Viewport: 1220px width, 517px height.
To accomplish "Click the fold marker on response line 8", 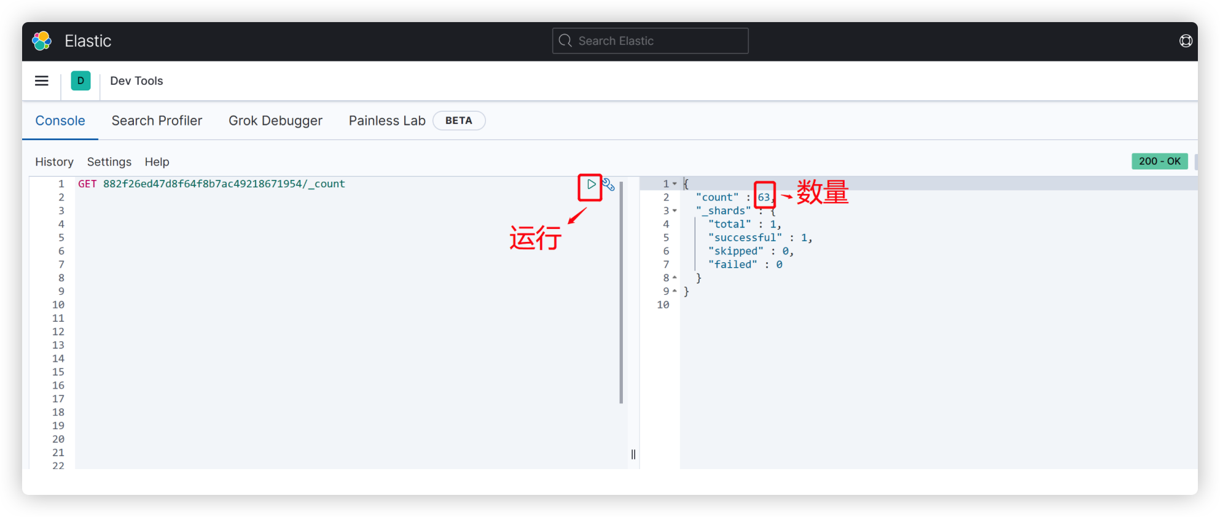I will click(x=675, y=278).
